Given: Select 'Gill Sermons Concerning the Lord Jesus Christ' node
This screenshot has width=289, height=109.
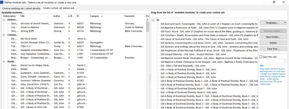Looking at the screenshot, I should [x=209, y=43].
